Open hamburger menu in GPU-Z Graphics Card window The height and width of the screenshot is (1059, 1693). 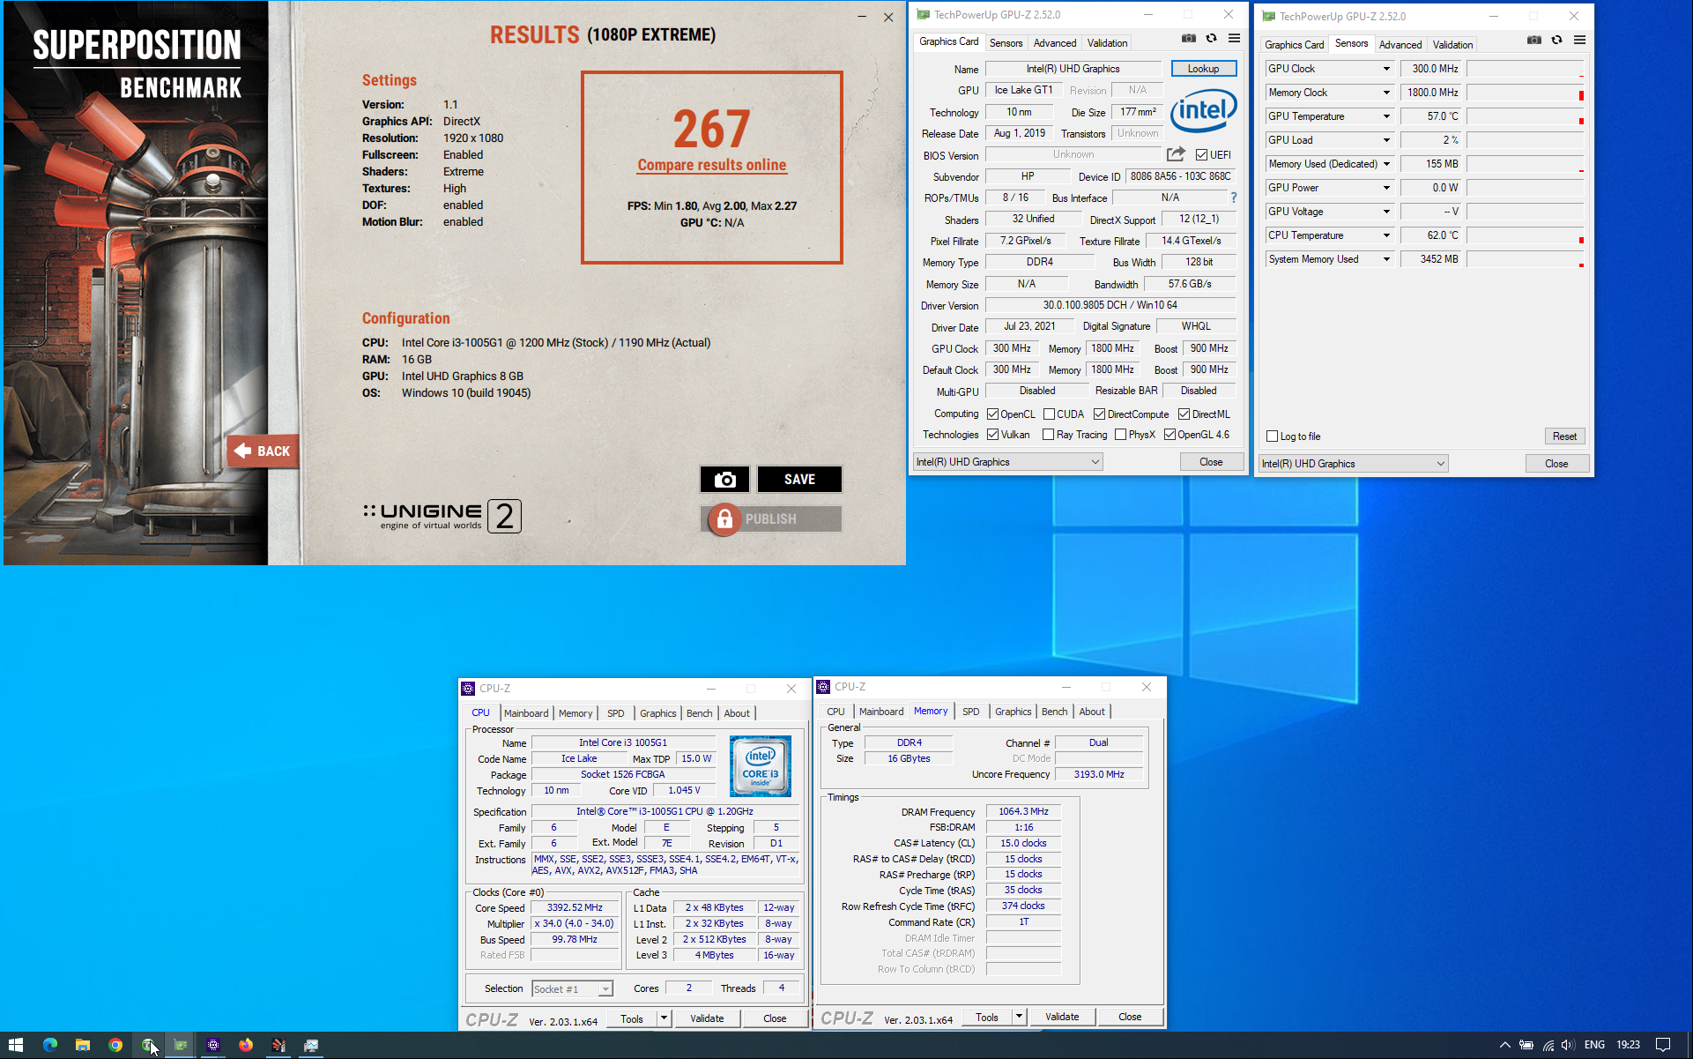tap(1234, 39)
